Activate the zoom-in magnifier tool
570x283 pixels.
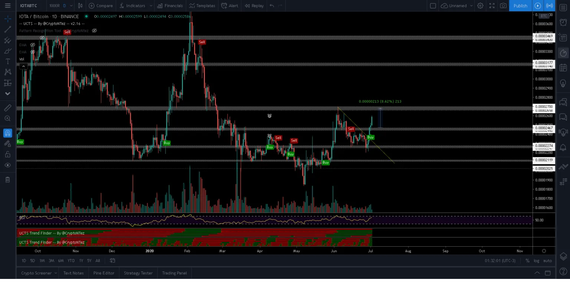7,119
